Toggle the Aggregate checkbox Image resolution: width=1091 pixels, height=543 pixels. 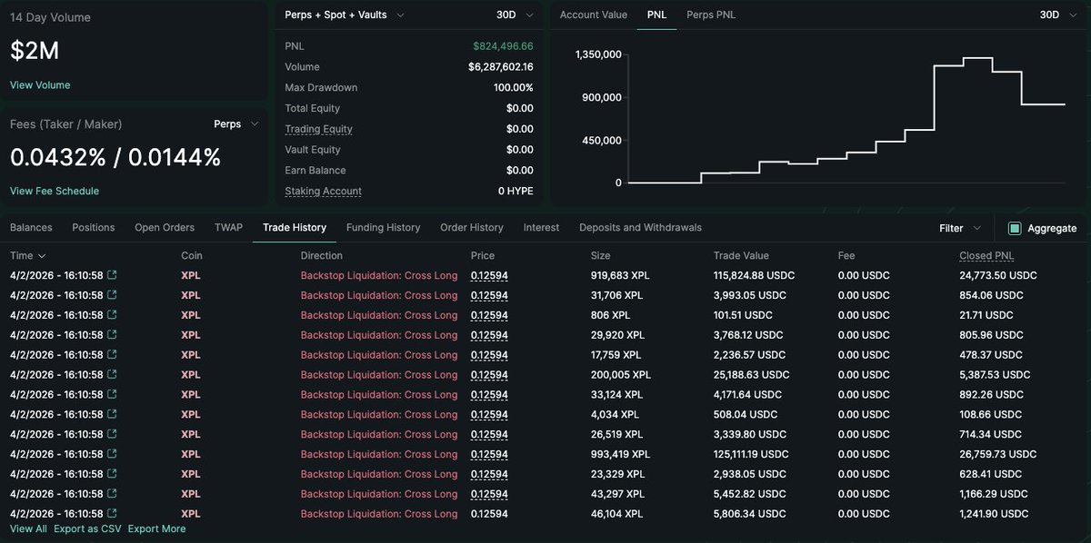[x=1015, y=228]
